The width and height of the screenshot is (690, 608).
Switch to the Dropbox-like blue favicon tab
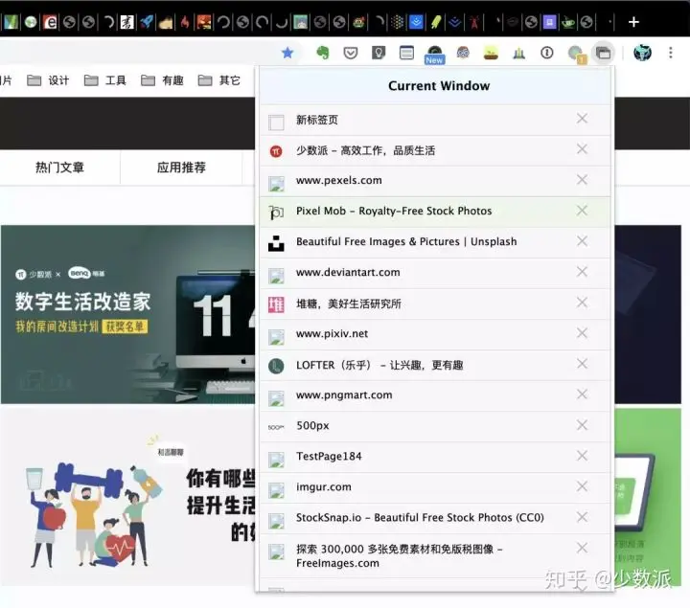click(416, 22)
